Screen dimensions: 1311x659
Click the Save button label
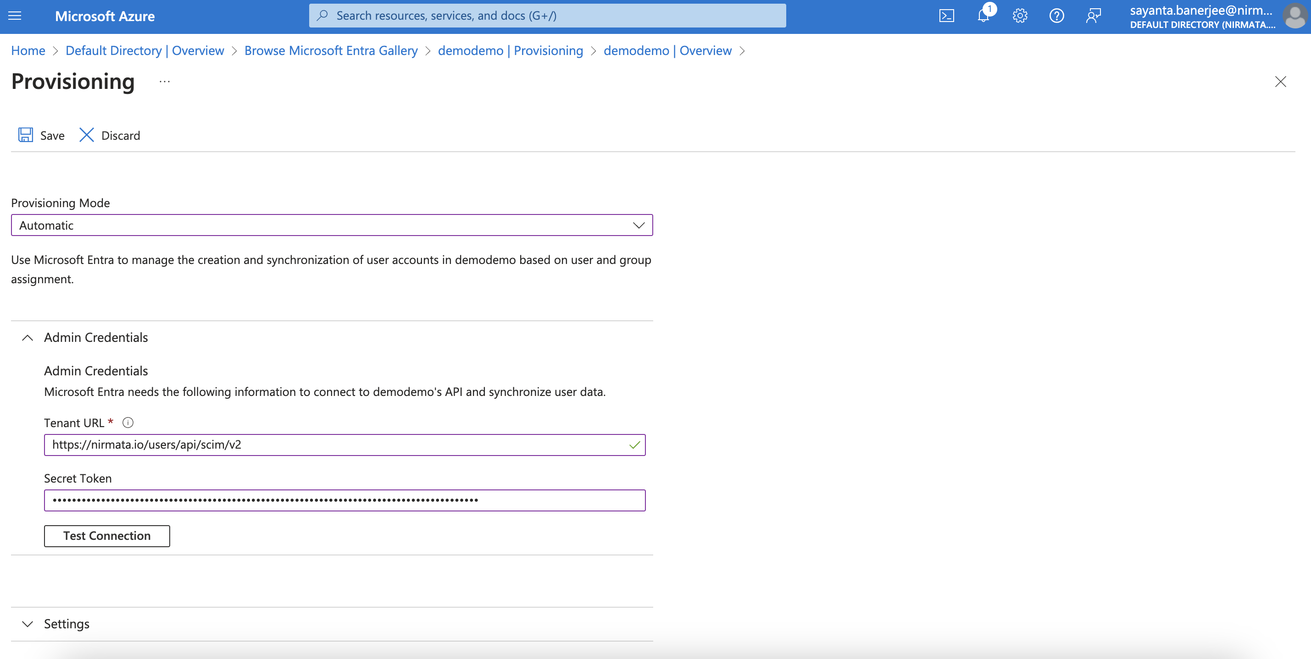click(52, 136)
